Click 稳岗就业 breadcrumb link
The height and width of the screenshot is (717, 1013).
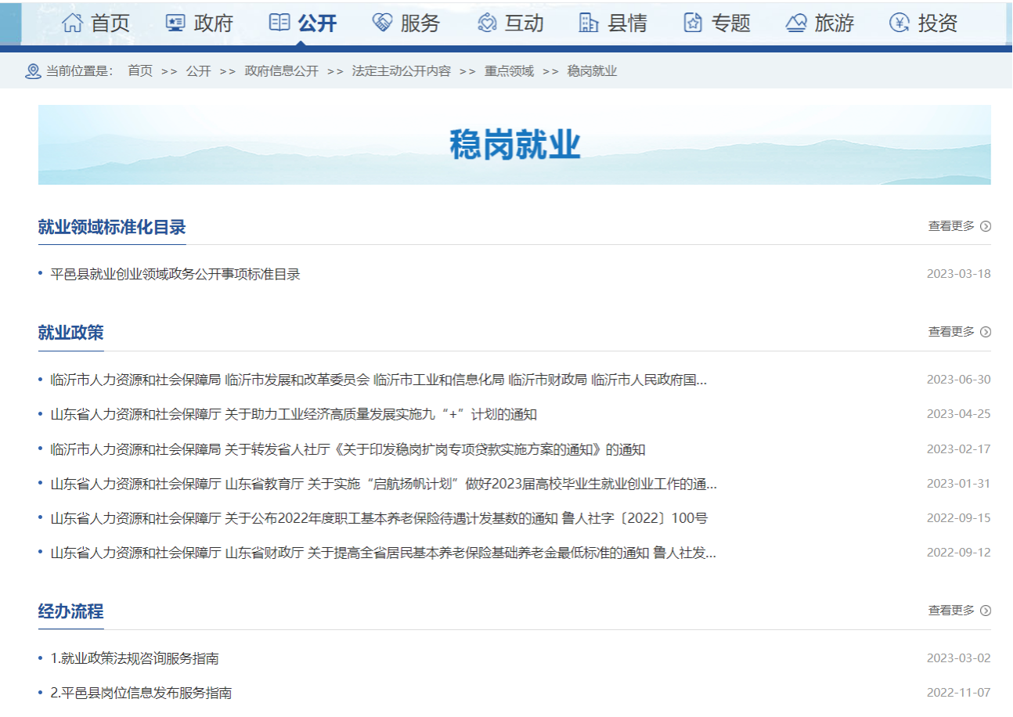pyautogui.click(x=592, y=71)
